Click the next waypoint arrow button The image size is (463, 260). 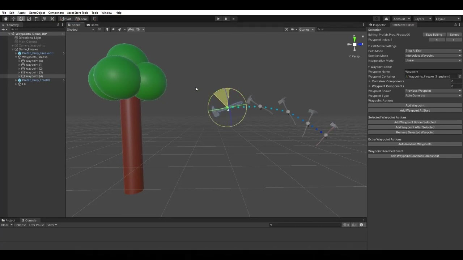coord(454,40)
